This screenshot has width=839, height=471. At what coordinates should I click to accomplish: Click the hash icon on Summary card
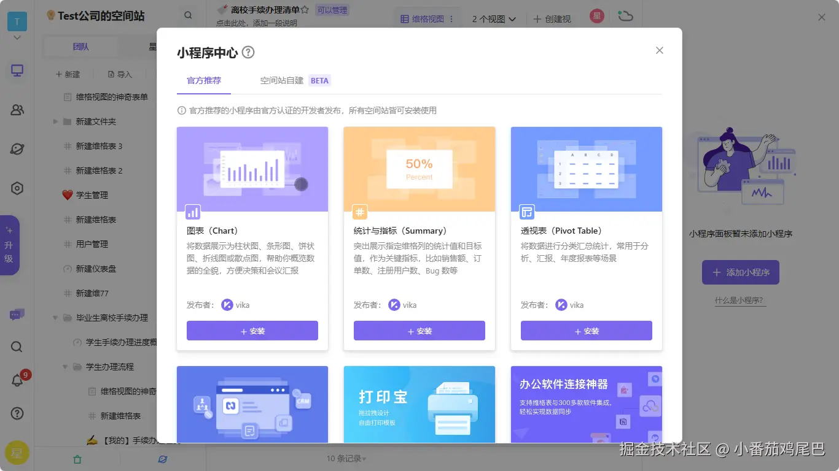[360, 212]
